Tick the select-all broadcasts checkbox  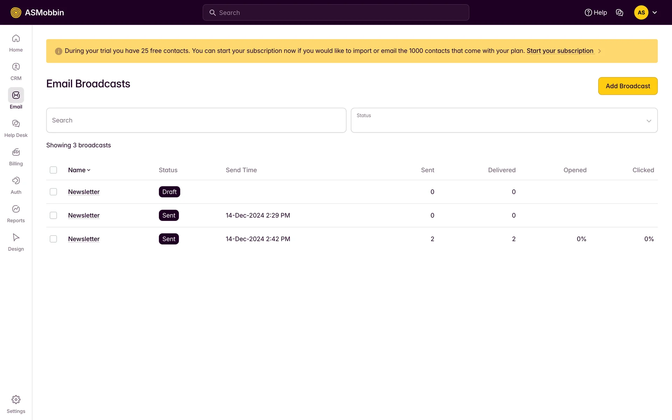(x=53, y=170)
